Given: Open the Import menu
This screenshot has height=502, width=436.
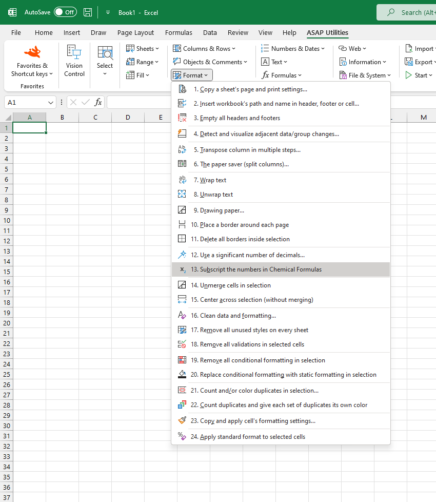Looking at the screenshot, I should tap(420, 49).
